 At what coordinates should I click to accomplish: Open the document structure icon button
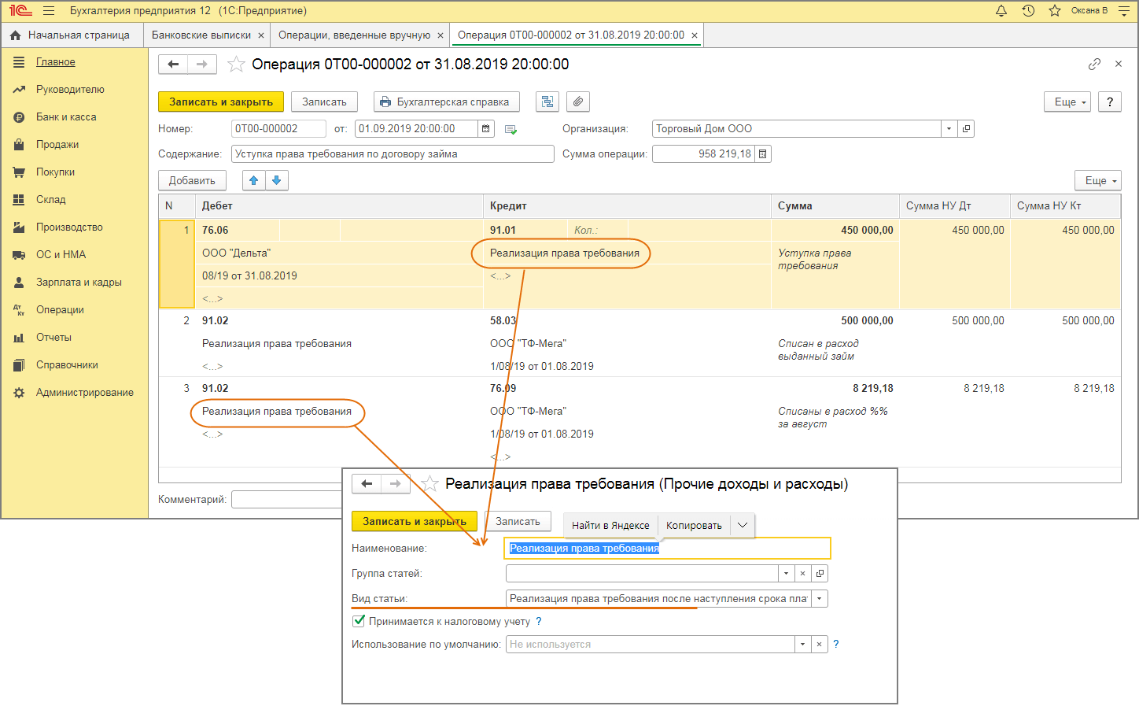pyautogui.click(x=547, y=102)
